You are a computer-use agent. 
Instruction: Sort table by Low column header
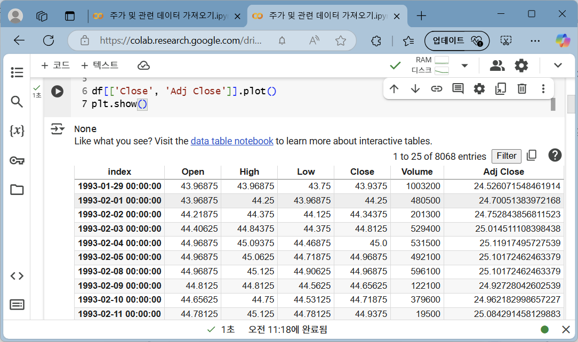click(x=306, y=172)
